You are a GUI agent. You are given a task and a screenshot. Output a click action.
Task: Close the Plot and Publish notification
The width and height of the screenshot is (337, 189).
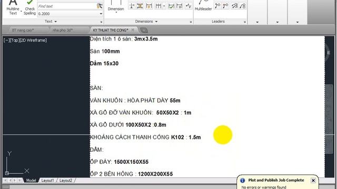pyautogui.click(x=313, y=181)
